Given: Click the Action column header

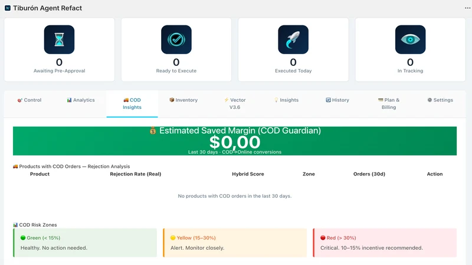Looking at the screenshot, I should [435, 174].
